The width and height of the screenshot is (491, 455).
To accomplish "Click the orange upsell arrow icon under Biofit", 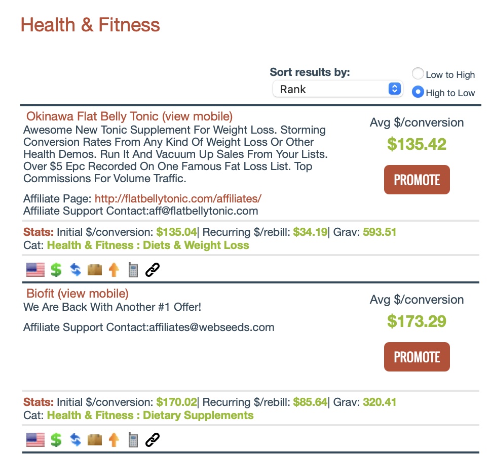I will [114, 440].
